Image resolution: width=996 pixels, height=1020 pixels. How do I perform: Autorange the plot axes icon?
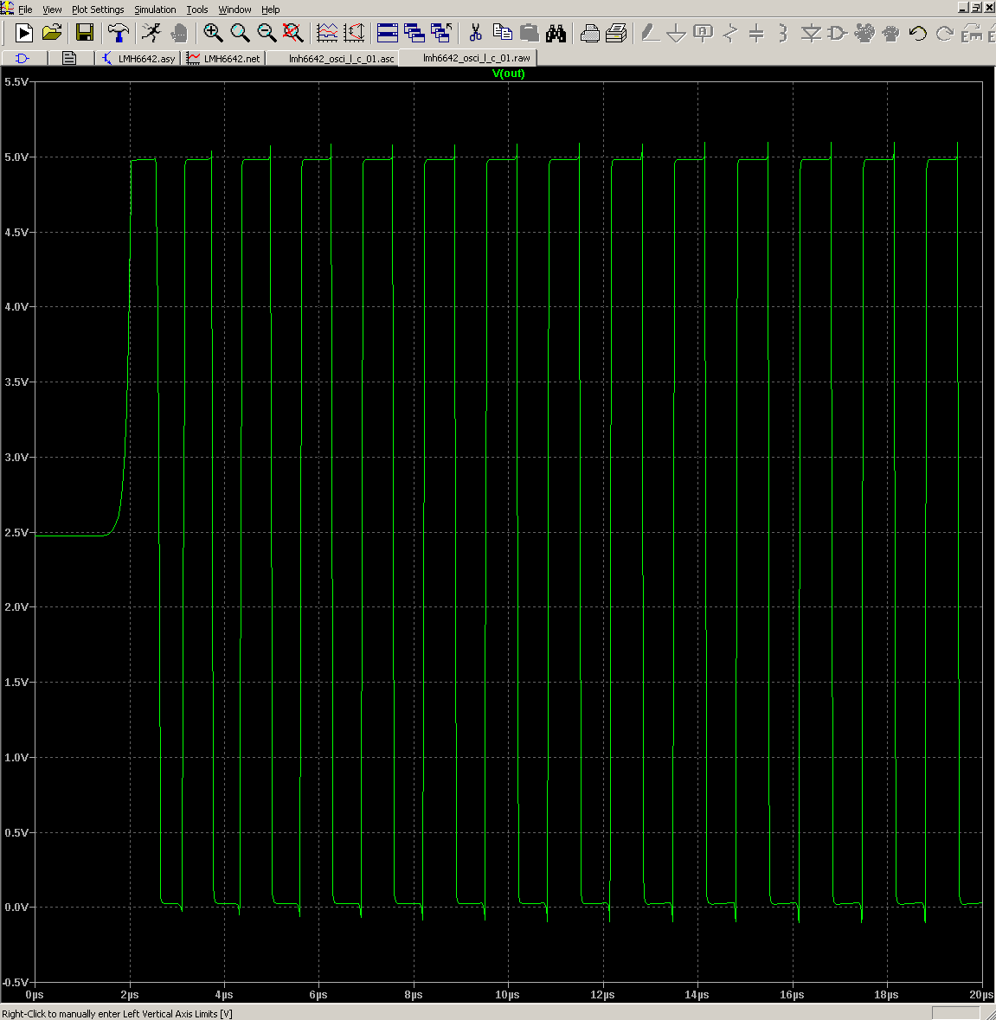click(x=355, y=33)
